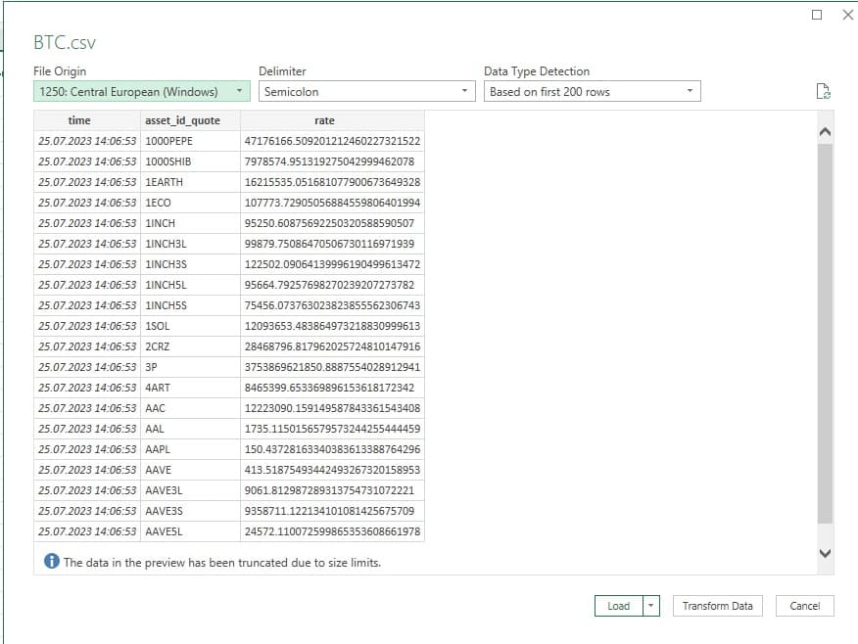This screenshot has height=644, width=858.
Task: Click the AAVE3L cell
Action: (x=190, y=490)
